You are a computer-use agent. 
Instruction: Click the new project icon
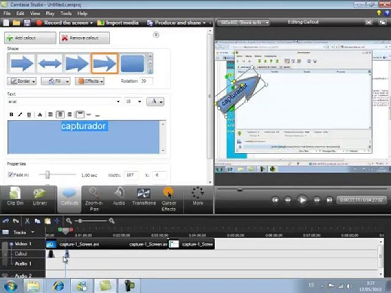(x=6, y=23)
